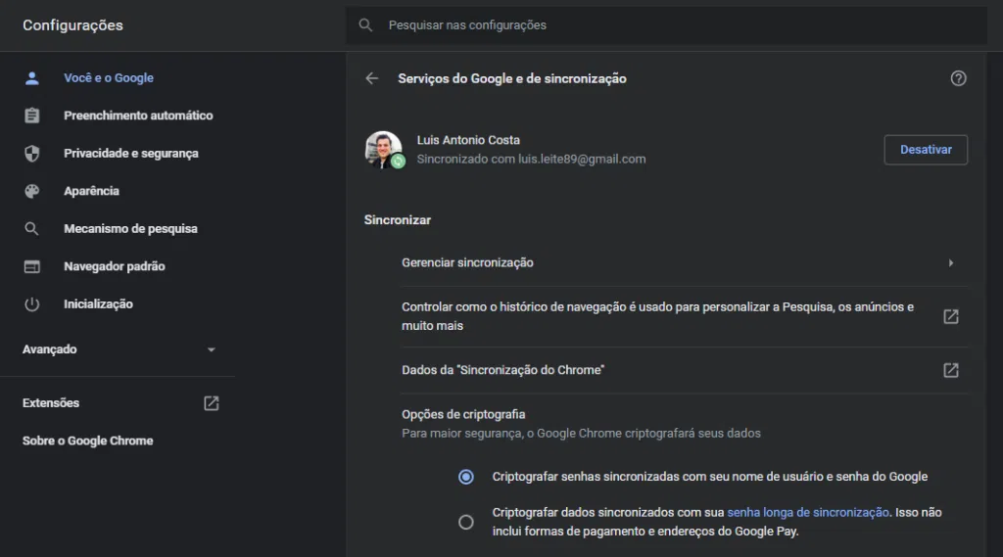1003x557 pixels.
Task: Open help via the question mark icon
Action: [958, 78]
